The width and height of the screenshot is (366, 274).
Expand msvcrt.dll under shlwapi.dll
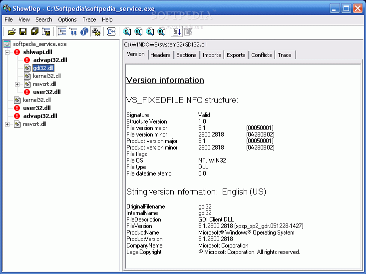click(x=17, y=84)
